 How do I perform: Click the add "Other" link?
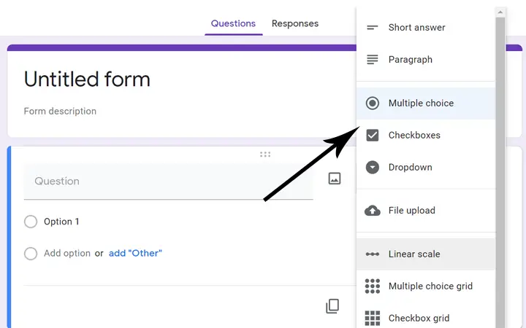pyautogui.click(x=135, y=254)
